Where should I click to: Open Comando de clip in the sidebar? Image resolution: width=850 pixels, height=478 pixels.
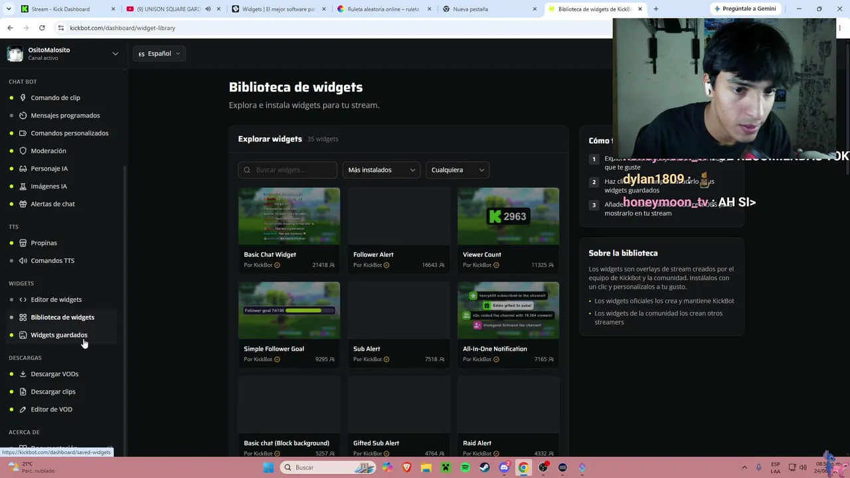pyautogui.click(x=55, y=98)
